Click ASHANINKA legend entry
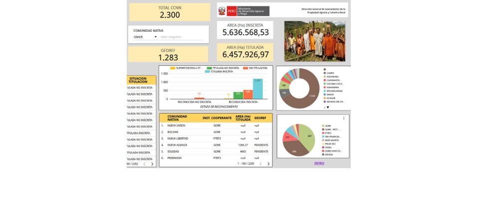This screenshot has height=199, width=499. 331,87
